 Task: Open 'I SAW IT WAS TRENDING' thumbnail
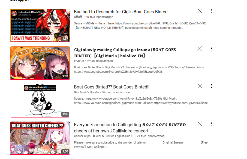click(x=40, y=26)
